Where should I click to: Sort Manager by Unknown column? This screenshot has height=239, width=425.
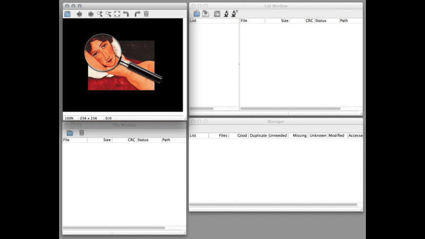(x=318, y=136)
